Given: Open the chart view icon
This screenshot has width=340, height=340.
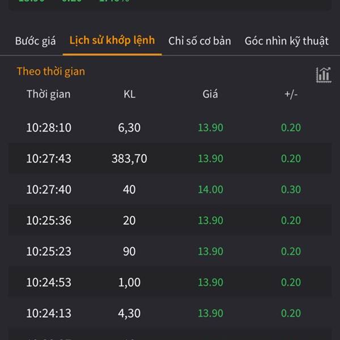Looking at the screenshot, I should (x=324, y=75).
